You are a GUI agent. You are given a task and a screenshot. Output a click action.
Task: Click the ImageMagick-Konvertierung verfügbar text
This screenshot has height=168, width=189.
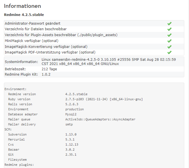(46, 46)
